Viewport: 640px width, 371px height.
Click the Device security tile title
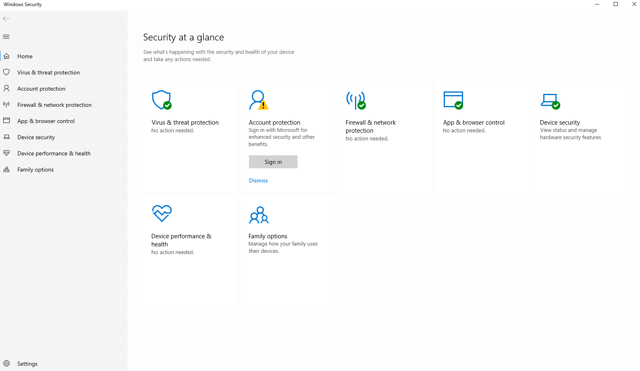(560, 123)
